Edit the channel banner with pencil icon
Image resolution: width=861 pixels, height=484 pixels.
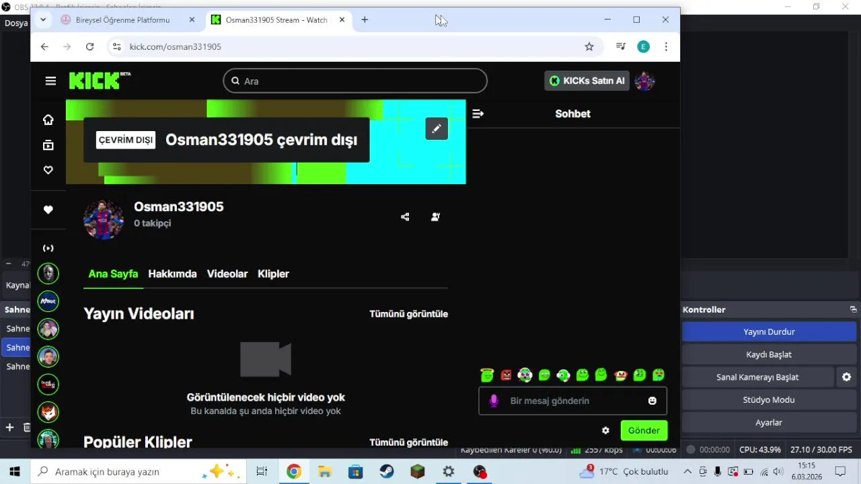click(437, 128)
